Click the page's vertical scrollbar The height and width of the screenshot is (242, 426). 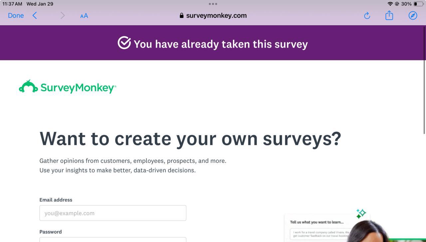pos(424,80)
